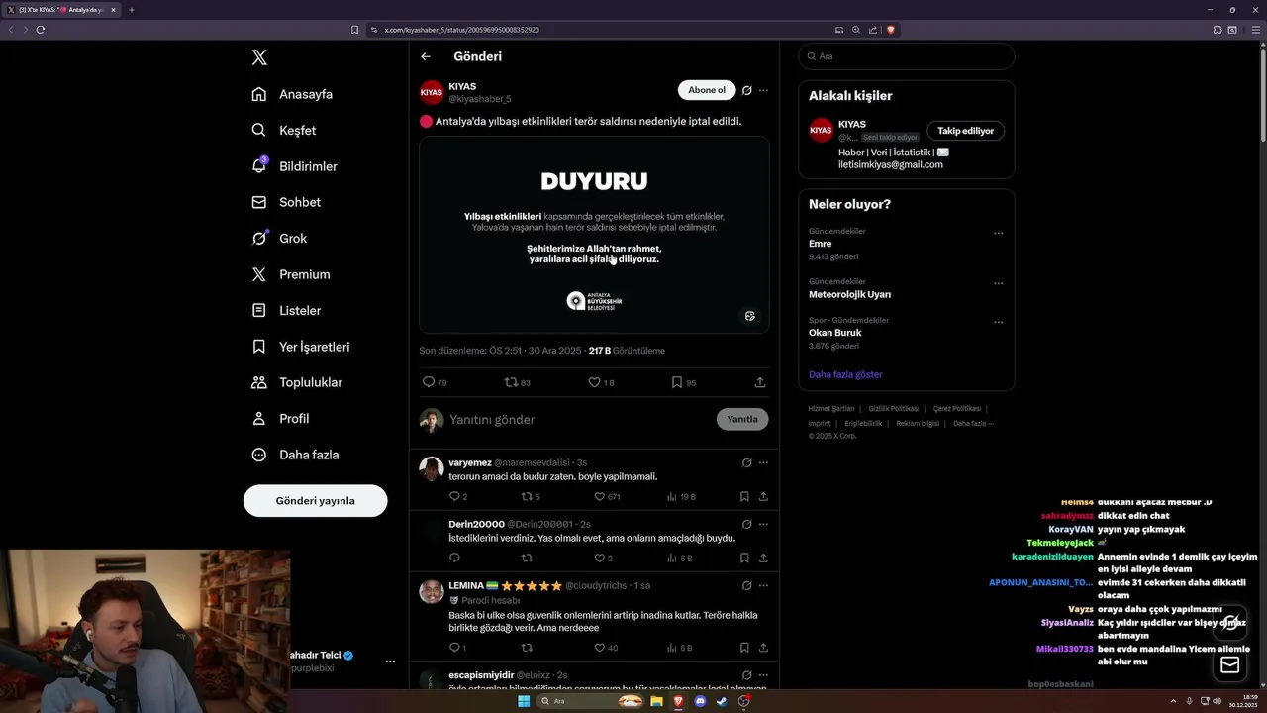Click image edit icon on DUYURU picture
The image size is (1267, 713).
click(x=750, y=316)
